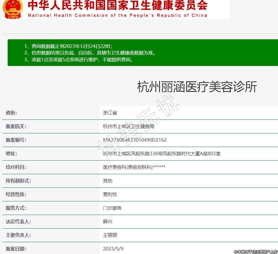Click the National Health Commission Chinese title
The width and height of the screenshot is (278, 254).
[117, 5]
